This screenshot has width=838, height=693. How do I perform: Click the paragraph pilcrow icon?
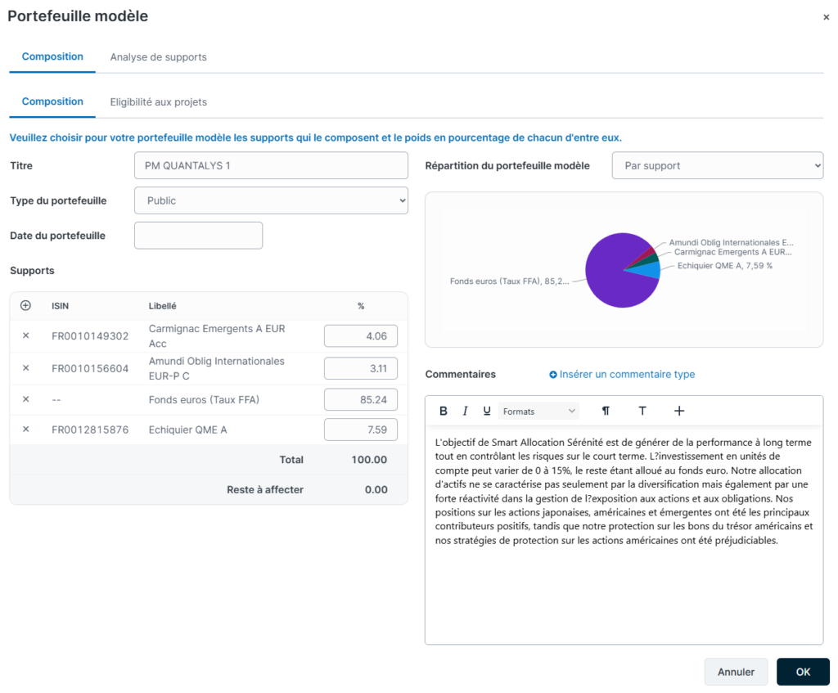606,411
